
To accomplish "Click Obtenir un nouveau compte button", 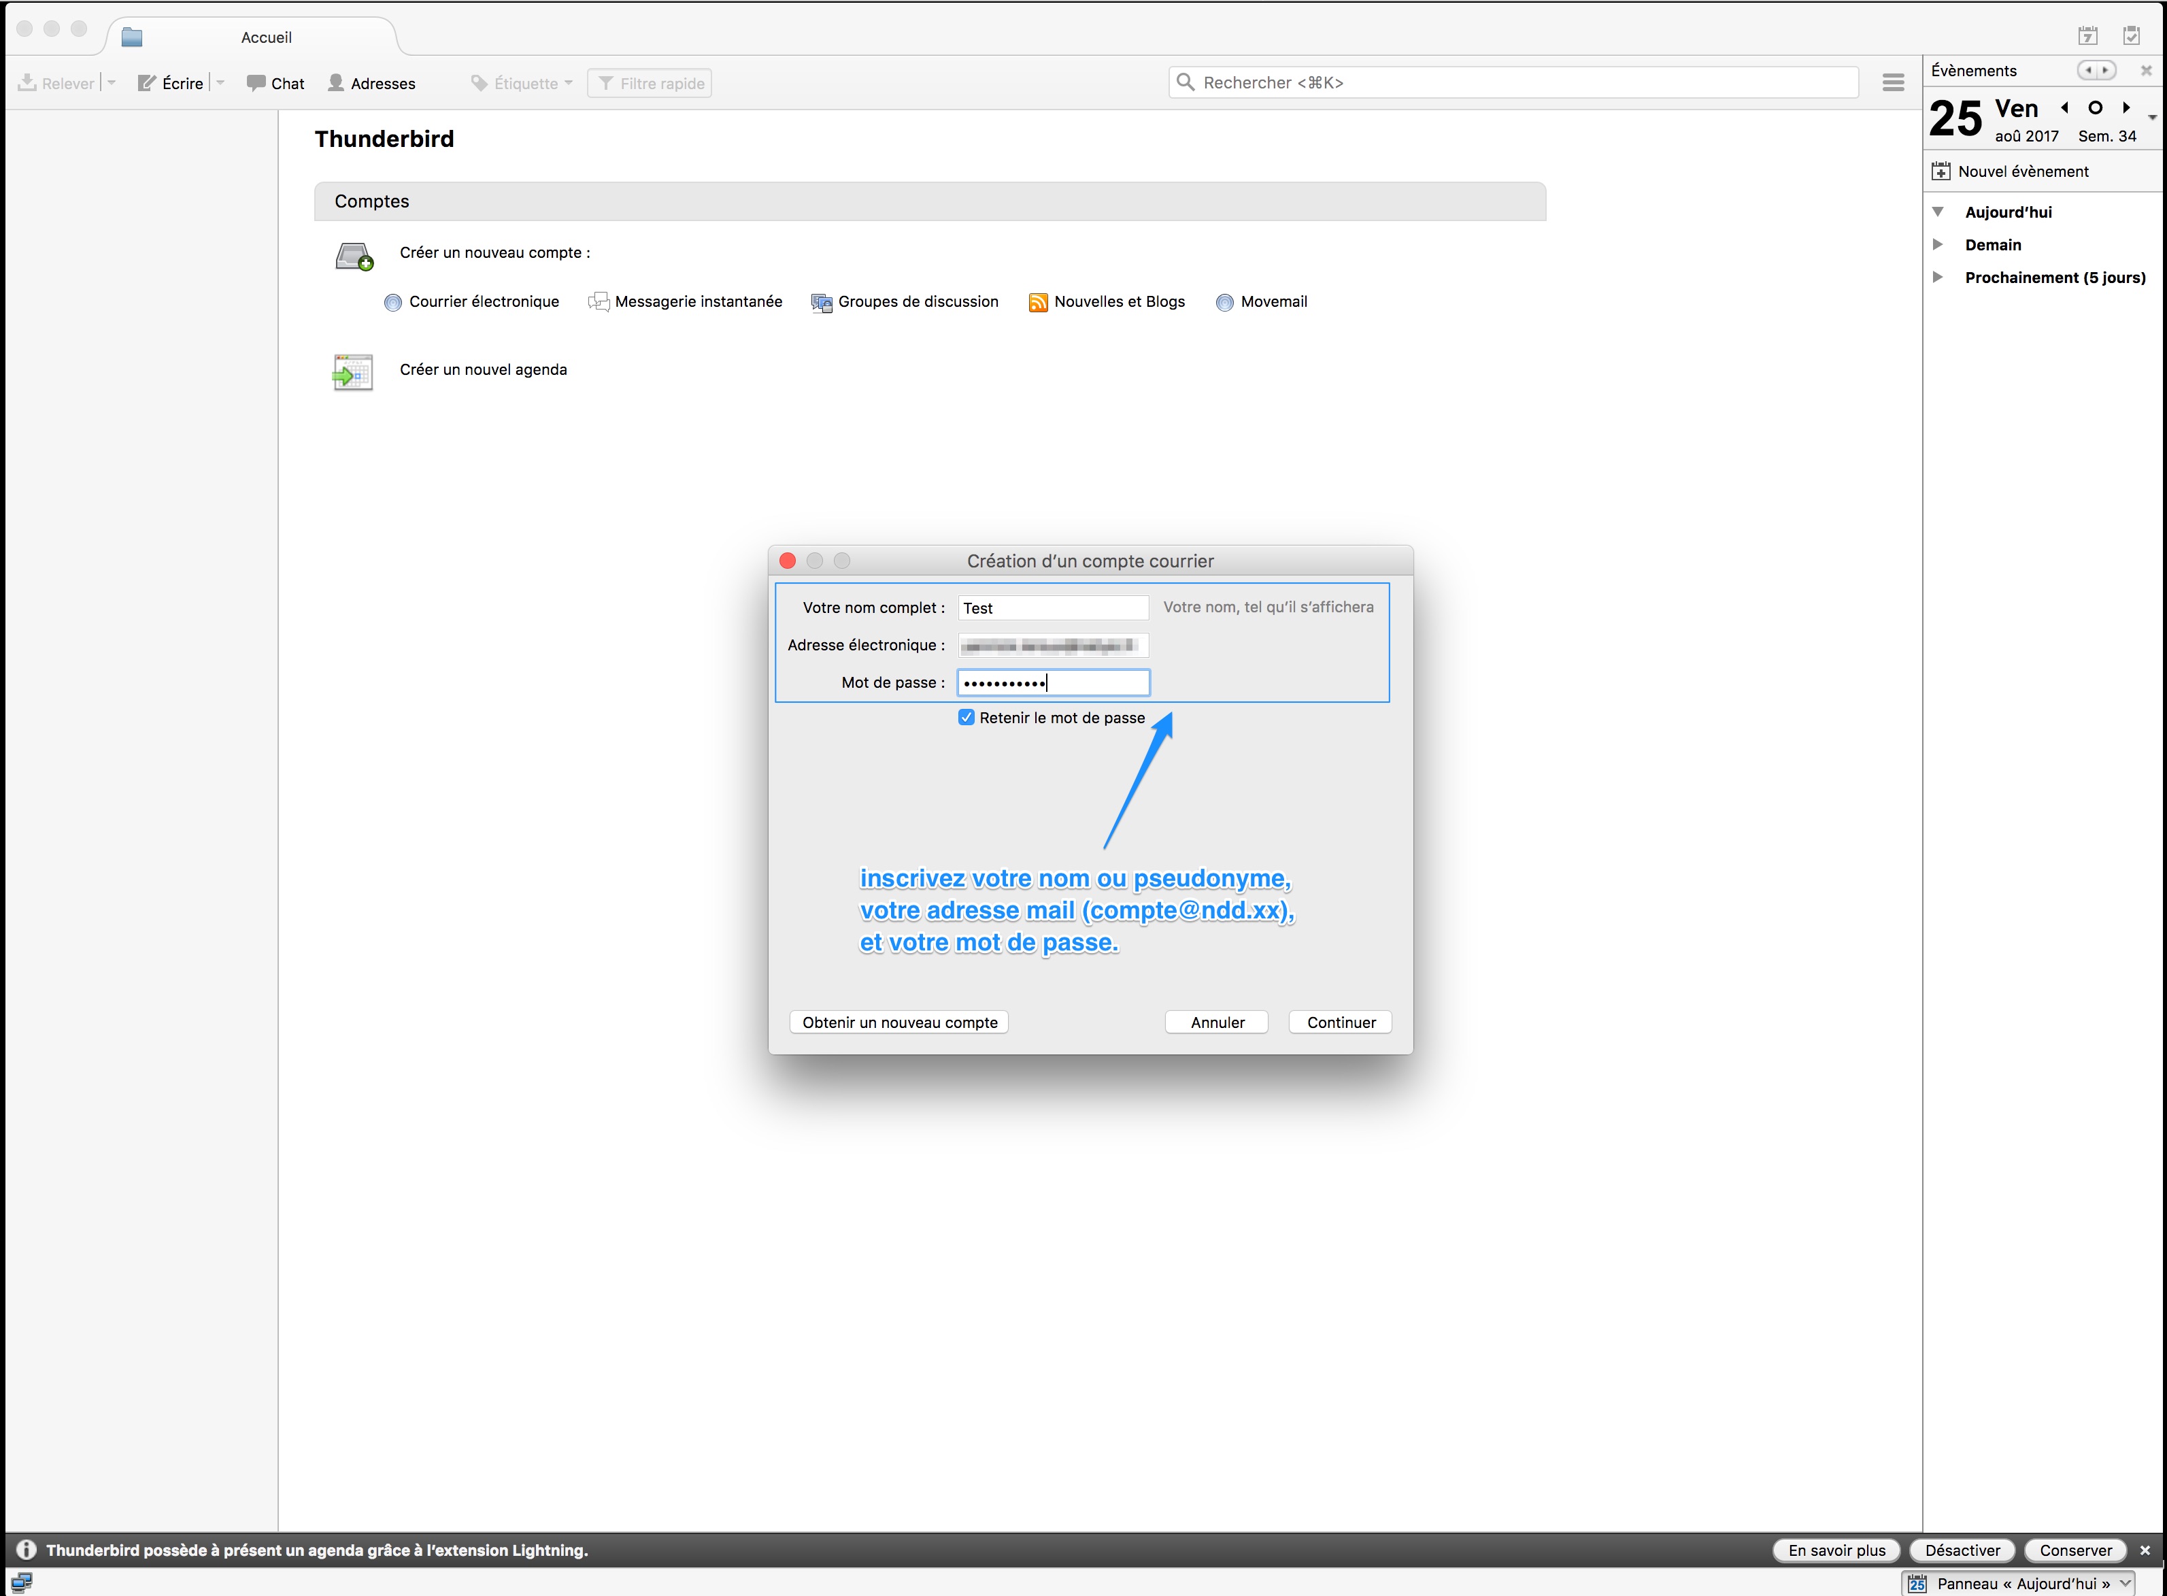I will [x=899, y=1022].
